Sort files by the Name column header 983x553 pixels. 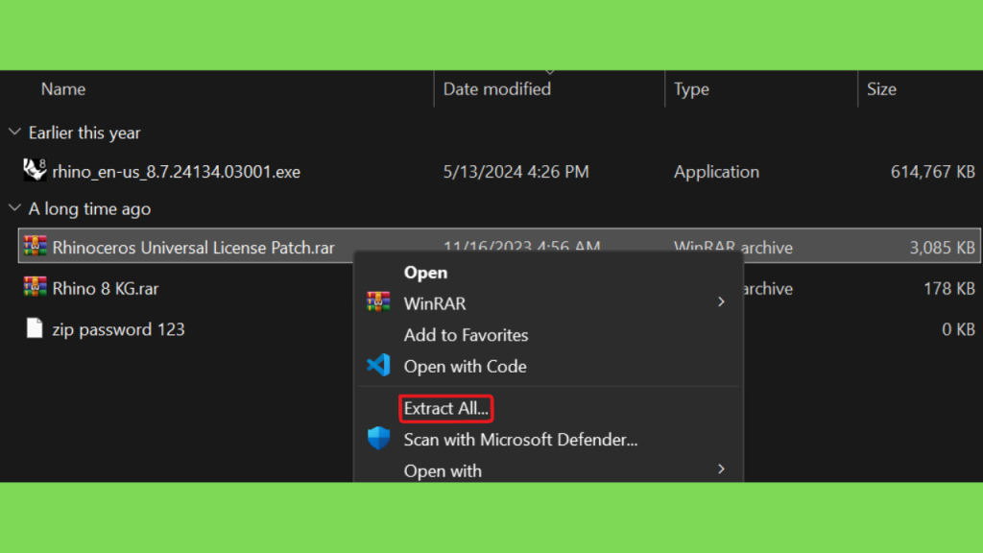pyautogui.click(x=63, y=89)
